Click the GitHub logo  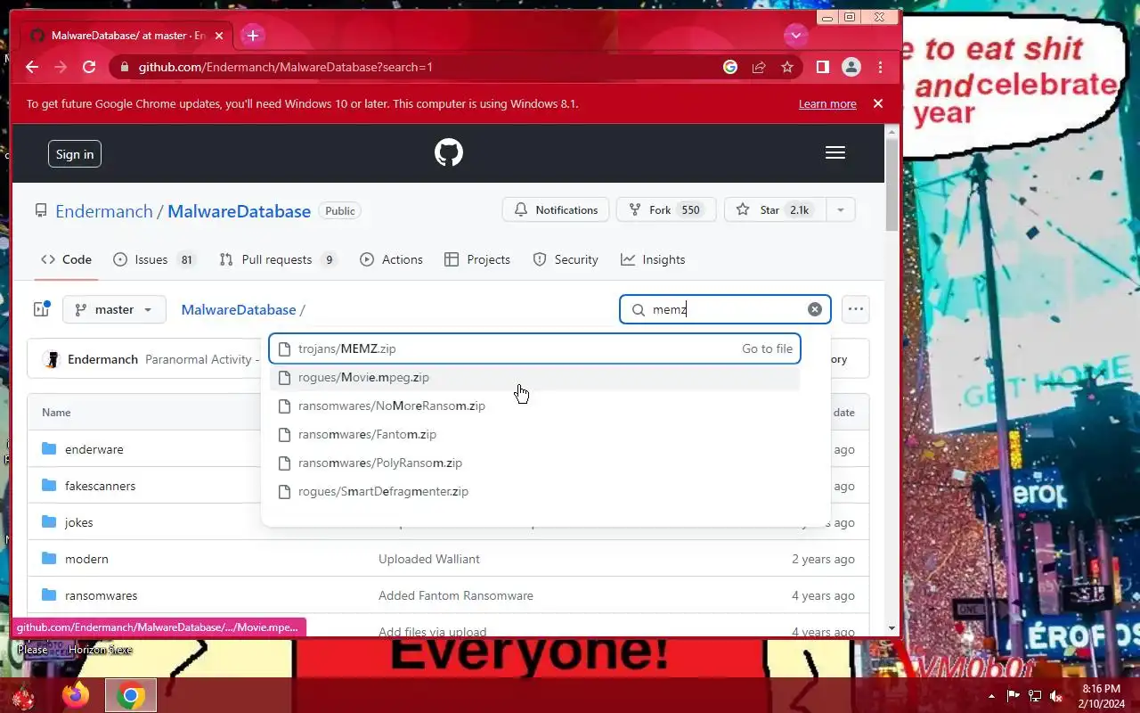point(449,153)
